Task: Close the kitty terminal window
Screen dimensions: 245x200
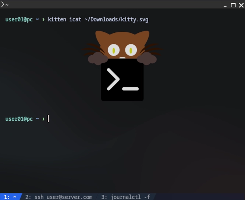Action: [241, 5]
